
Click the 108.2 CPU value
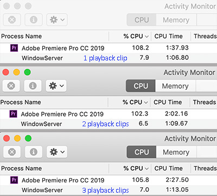(x=141, y=48)
